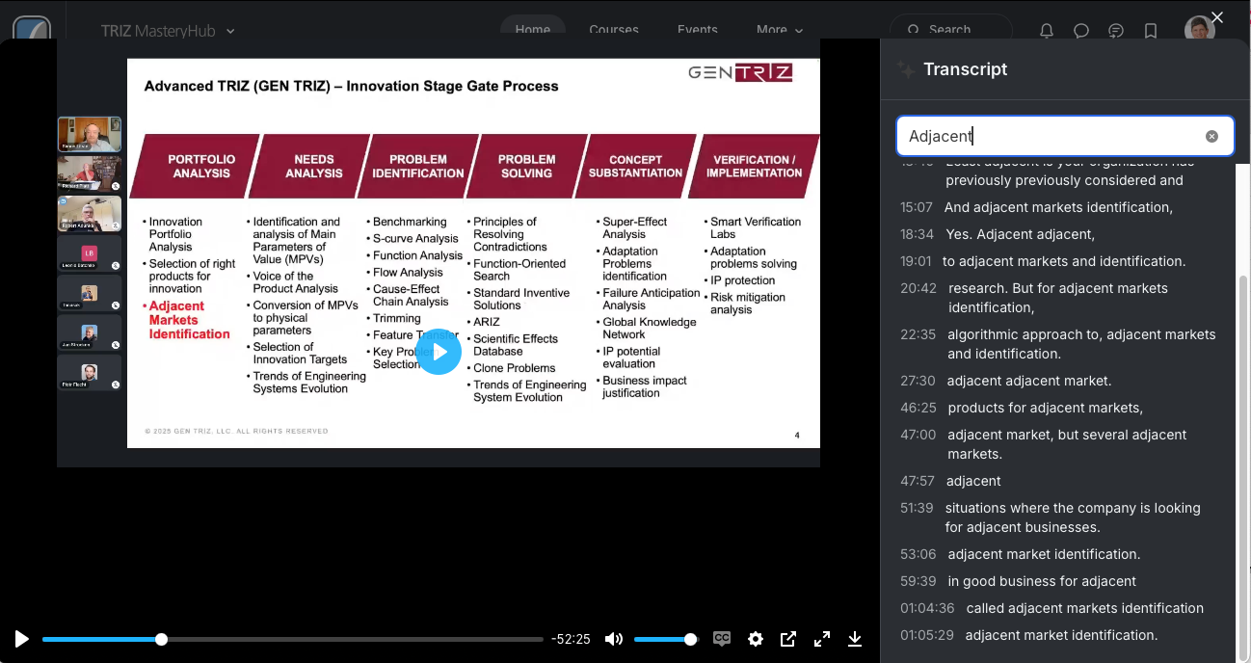
Task: Jump to transcript line at 51:39
Action: (x=1058, y=517)
